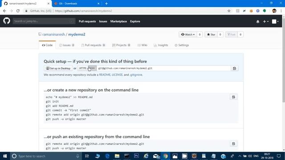Open the ramaninaresh owner link
The width and height of the screenshot is (285, 160).
tap(53, 34)
